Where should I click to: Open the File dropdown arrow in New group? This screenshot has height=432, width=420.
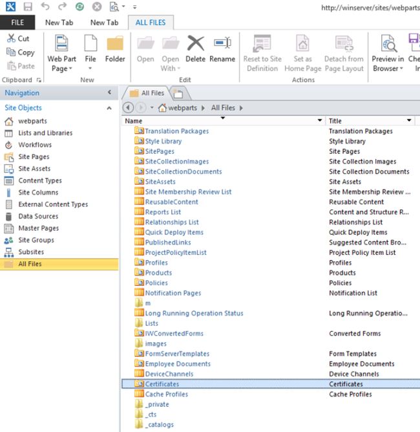(90, 69)
